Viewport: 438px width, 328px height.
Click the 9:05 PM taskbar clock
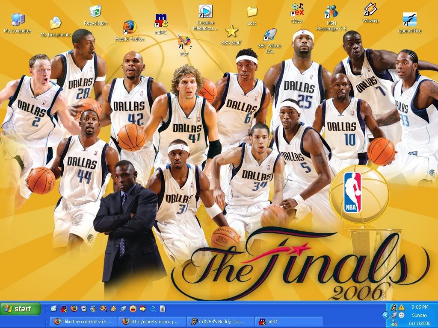420,307
